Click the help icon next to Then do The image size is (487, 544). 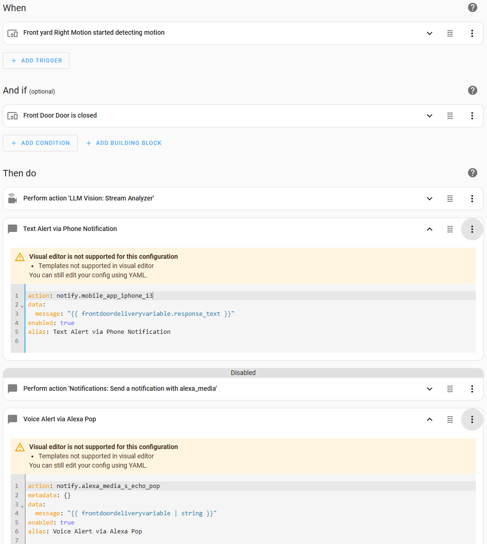(x=472, y=173)
